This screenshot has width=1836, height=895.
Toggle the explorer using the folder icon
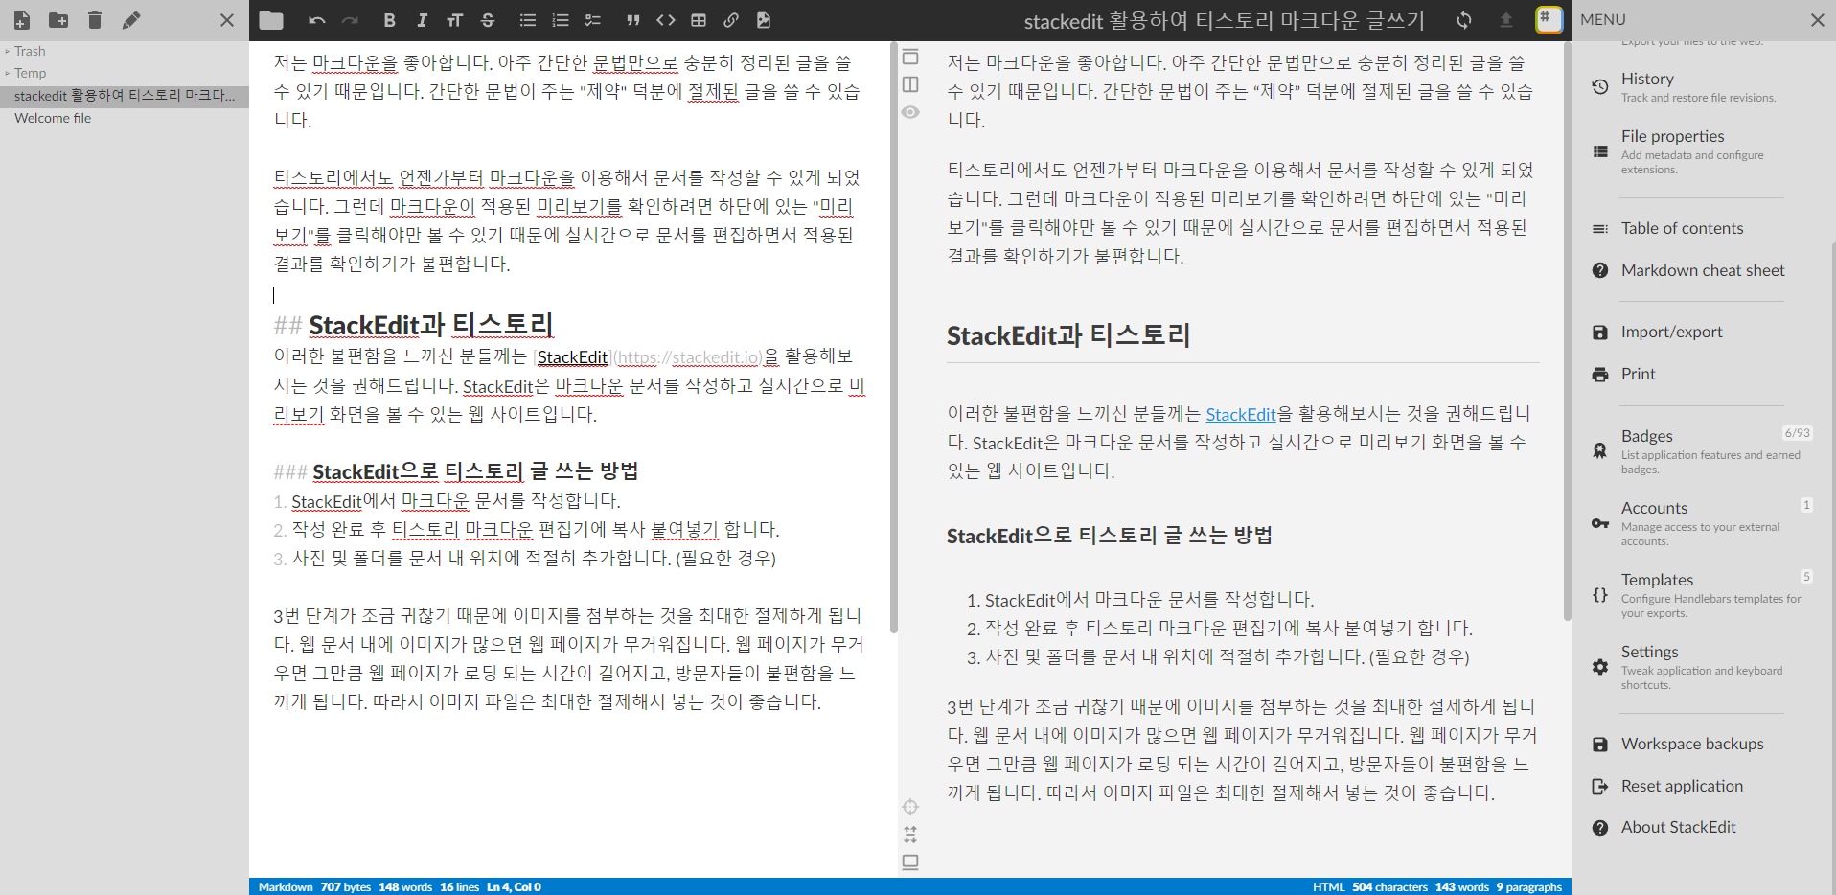coord(271,20)
